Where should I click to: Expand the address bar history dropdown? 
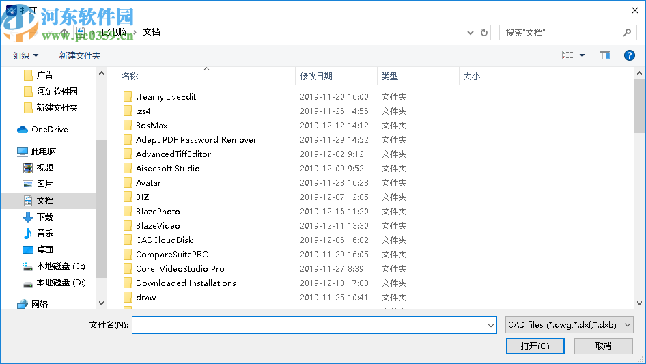point(470,33)
